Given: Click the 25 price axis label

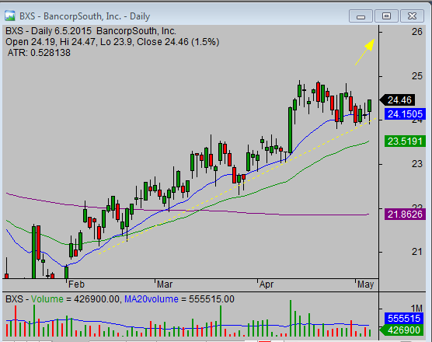Looking at the screenshot, I should pos(416,76).
